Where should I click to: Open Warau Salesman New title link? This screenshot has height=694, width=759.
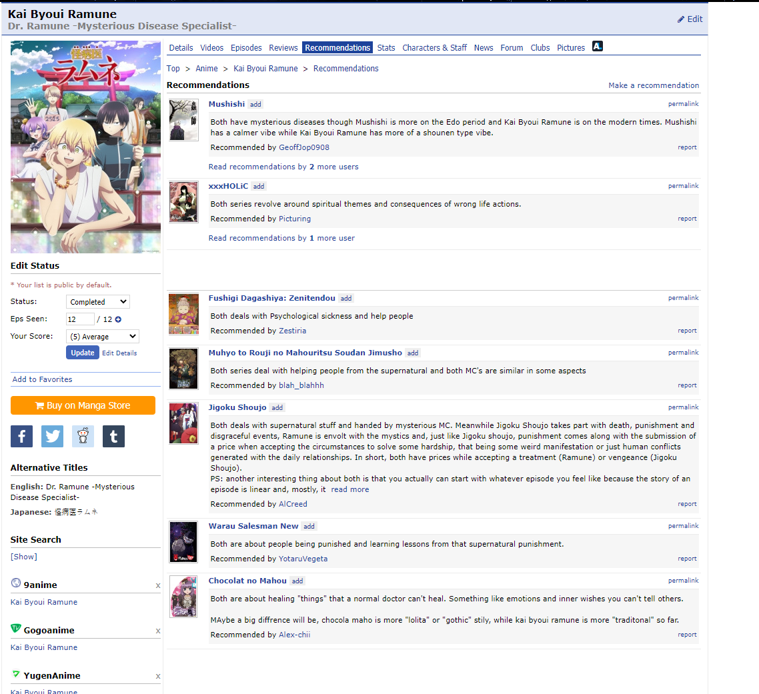pyautogui.click(x=253, y=526)
